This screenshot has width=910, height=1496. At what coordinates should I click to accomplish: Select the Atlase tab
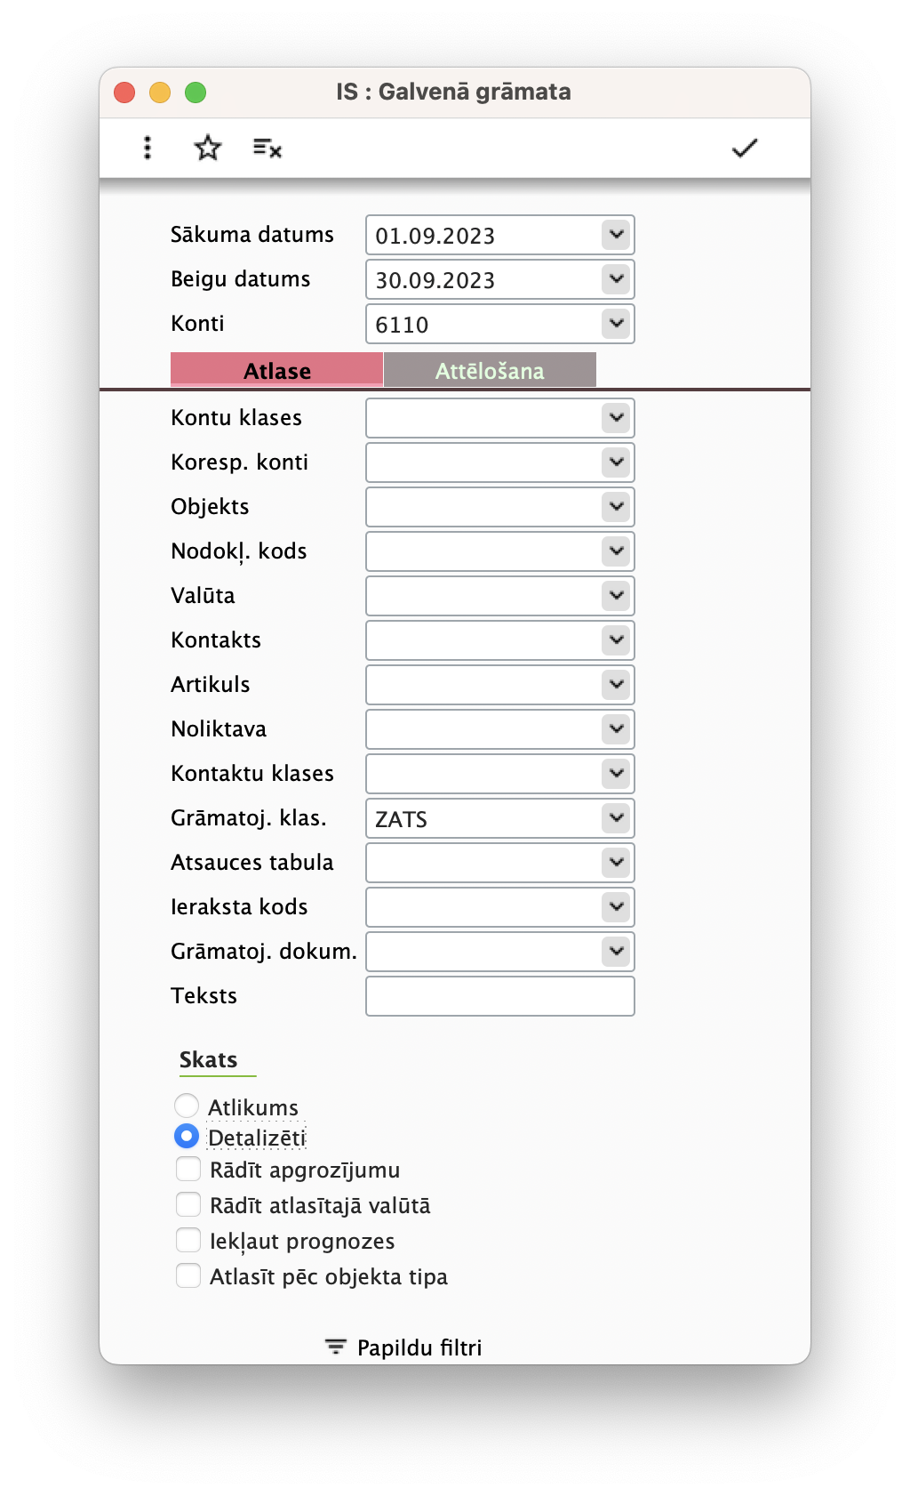coord(277,370)
